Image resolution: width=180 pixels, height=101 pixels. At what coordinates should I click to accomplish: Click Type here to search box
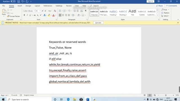tap(29, 99)
